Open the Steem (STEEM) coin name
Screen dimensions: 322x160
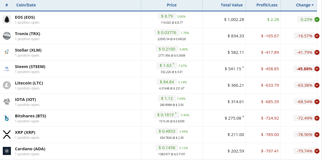pos(30,67)
